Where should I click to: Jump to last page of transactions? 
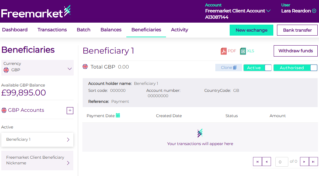pos(313,162)
